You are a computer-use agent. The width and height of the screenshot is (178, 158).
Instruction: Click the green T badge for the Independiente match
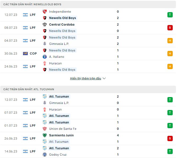tap(170, 15)
